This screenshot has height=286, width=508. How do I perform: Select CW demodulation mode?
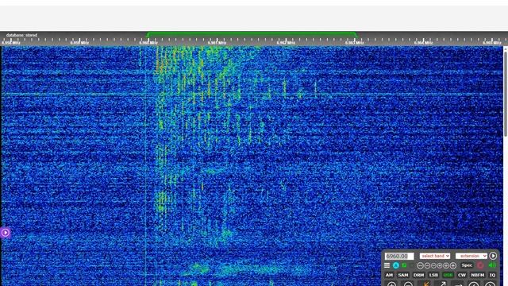[462, 275]
